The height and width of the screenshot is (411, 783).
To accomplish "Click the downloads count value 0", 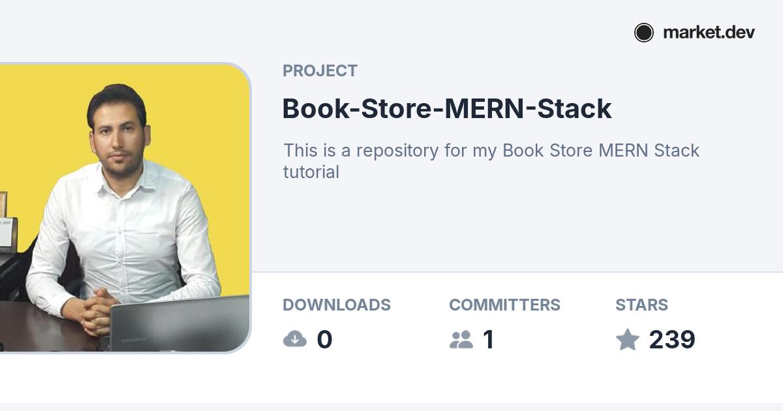I will [324, 340].
